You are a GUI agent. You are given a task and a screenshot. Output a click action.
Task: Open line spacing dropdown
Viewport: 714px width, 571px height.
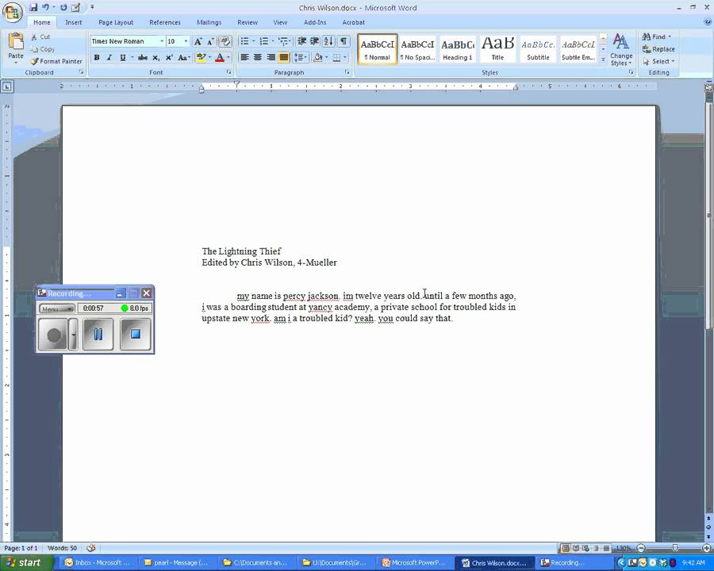pos(300,57)
